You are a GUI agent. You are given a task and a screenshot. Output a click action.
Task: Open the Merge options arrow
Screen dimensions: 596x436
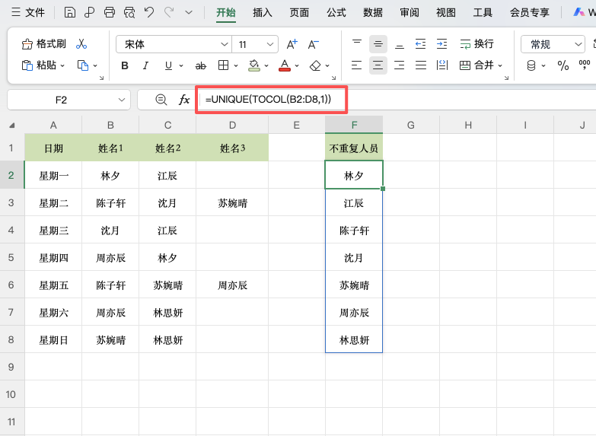tap(500, 65)
